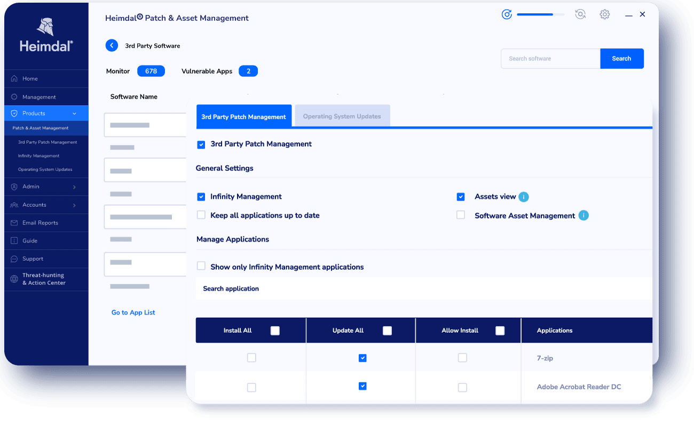The height and width of the screenshot is (441, 694).
Task: Expand the Admin sidebar section
Action: [x=74, y=187]
